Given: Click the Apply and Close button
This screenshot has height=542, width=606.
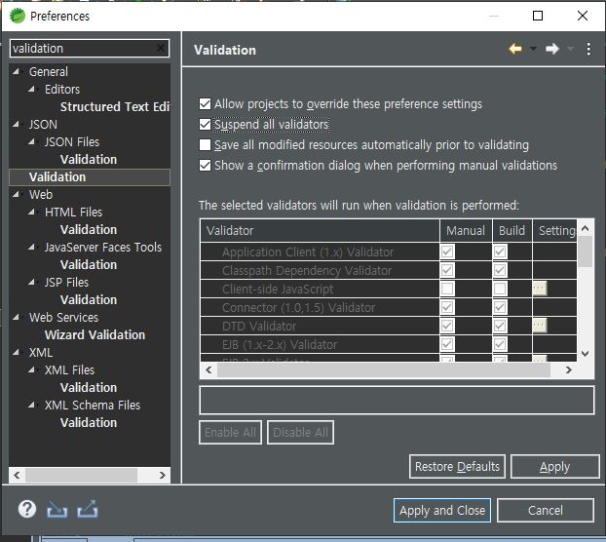Looking at the screenshot, I should 441,510.
